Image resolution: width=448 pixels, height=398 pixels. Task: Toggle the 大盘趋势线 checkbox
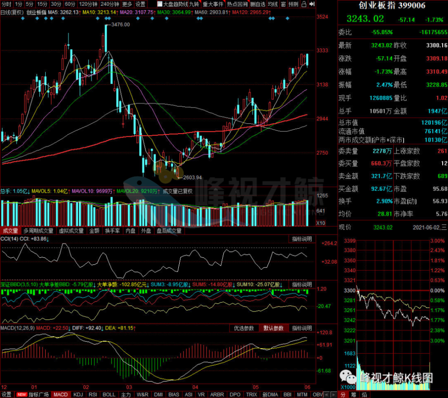[160, 4]
